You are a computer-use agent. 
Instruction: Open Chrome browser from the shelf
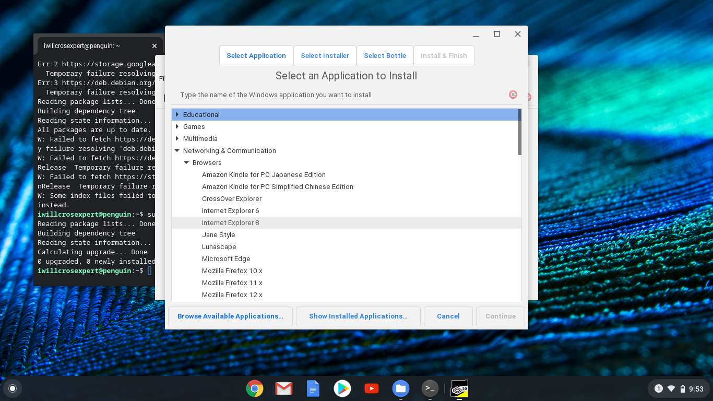pos(255,388)
